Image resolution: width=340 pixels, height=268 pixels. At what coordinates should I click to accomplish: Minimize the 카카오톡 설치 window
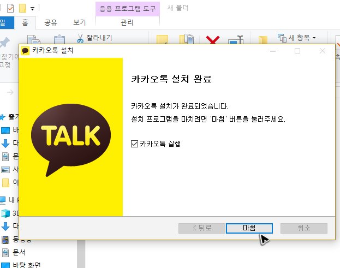coord(273,51)
